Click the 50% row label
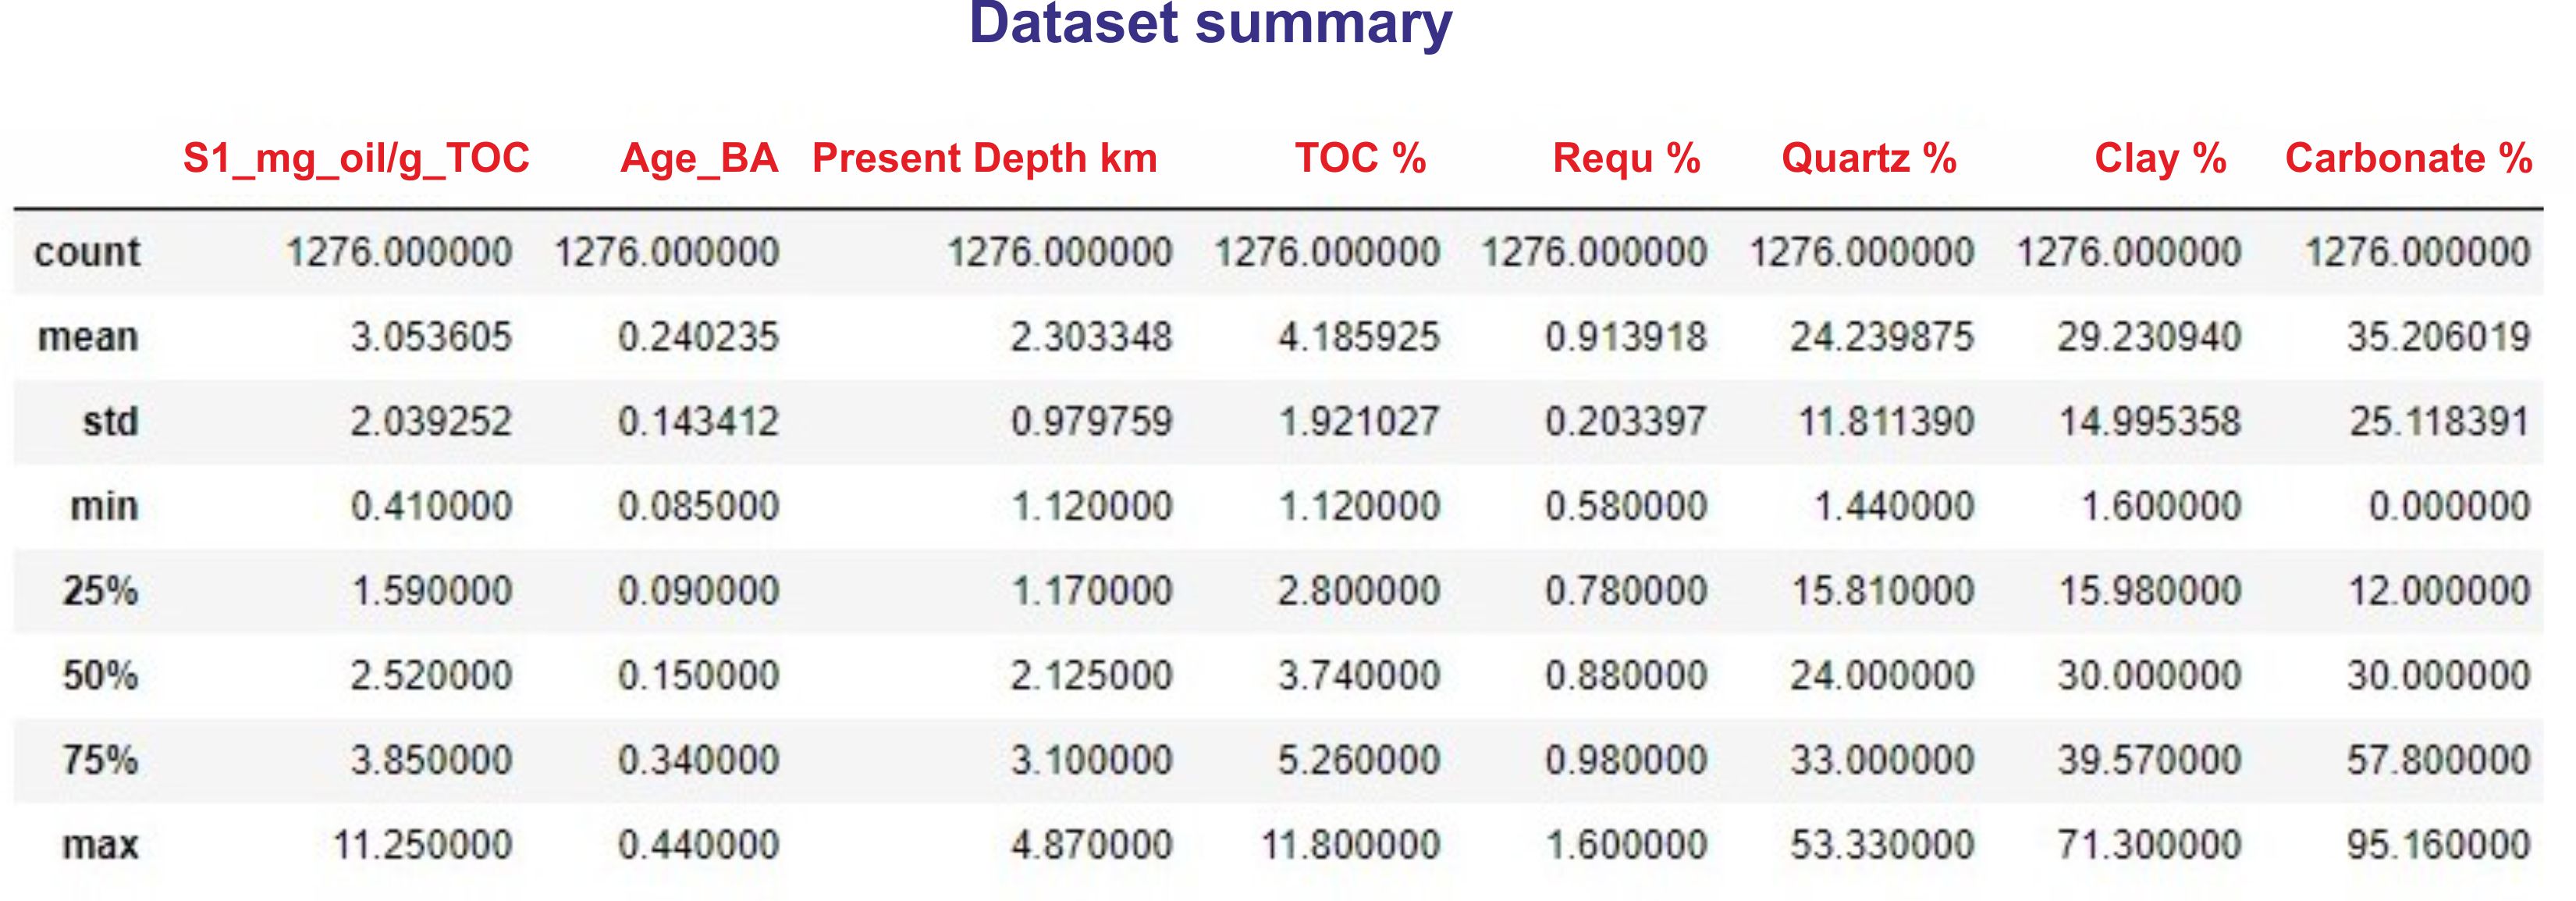2576x901 pixels. [x=100, y=676]
